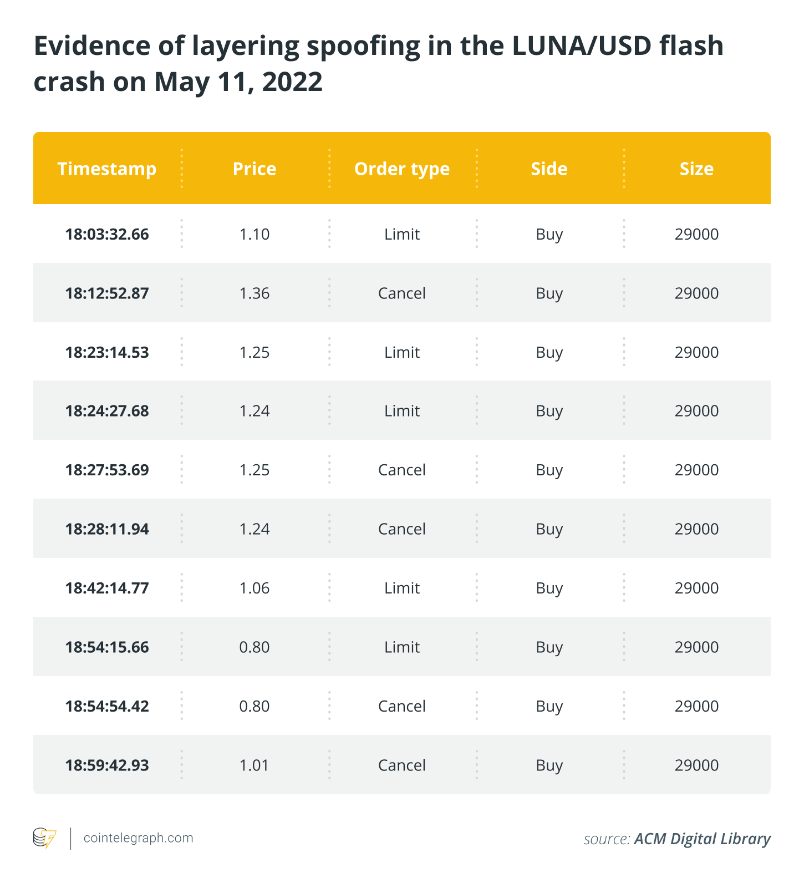The height and width of the screenshot is (883, 804).
Task: Select the 18:23:14.53 timestamp row
Action: (402, 352)
